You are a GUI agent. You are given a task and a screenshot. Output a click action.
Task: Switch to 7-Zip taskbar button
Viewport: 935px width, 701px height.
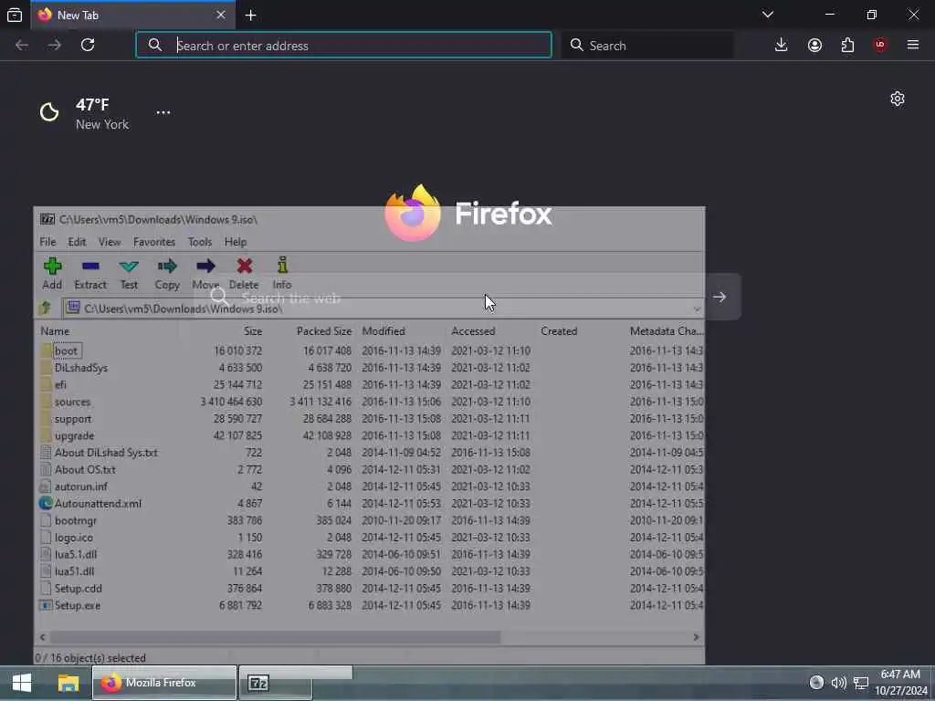276,683
